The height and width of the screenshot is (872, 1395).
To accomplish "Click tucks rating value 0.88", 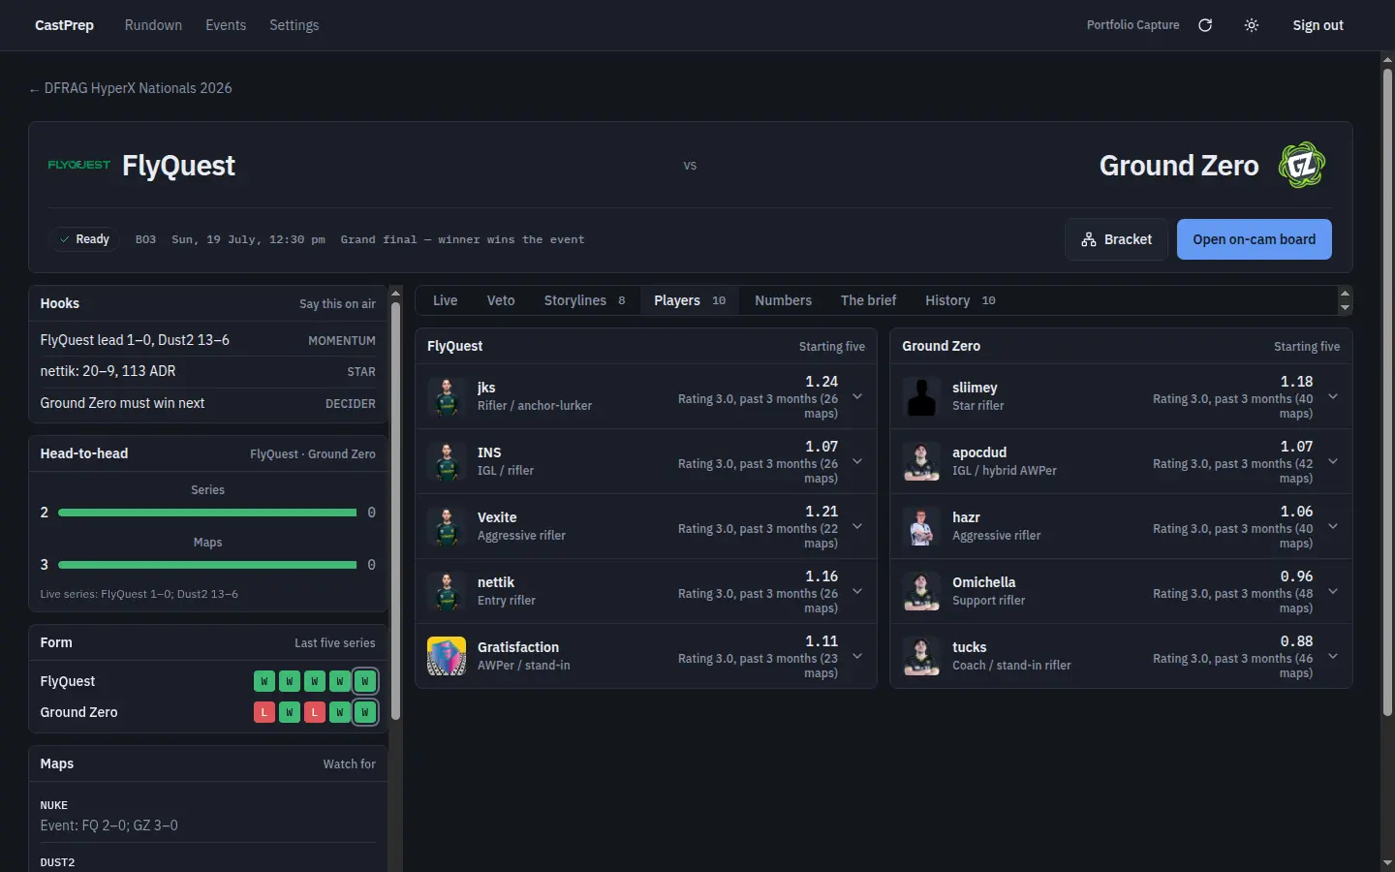I will [x=1296, y=641].
